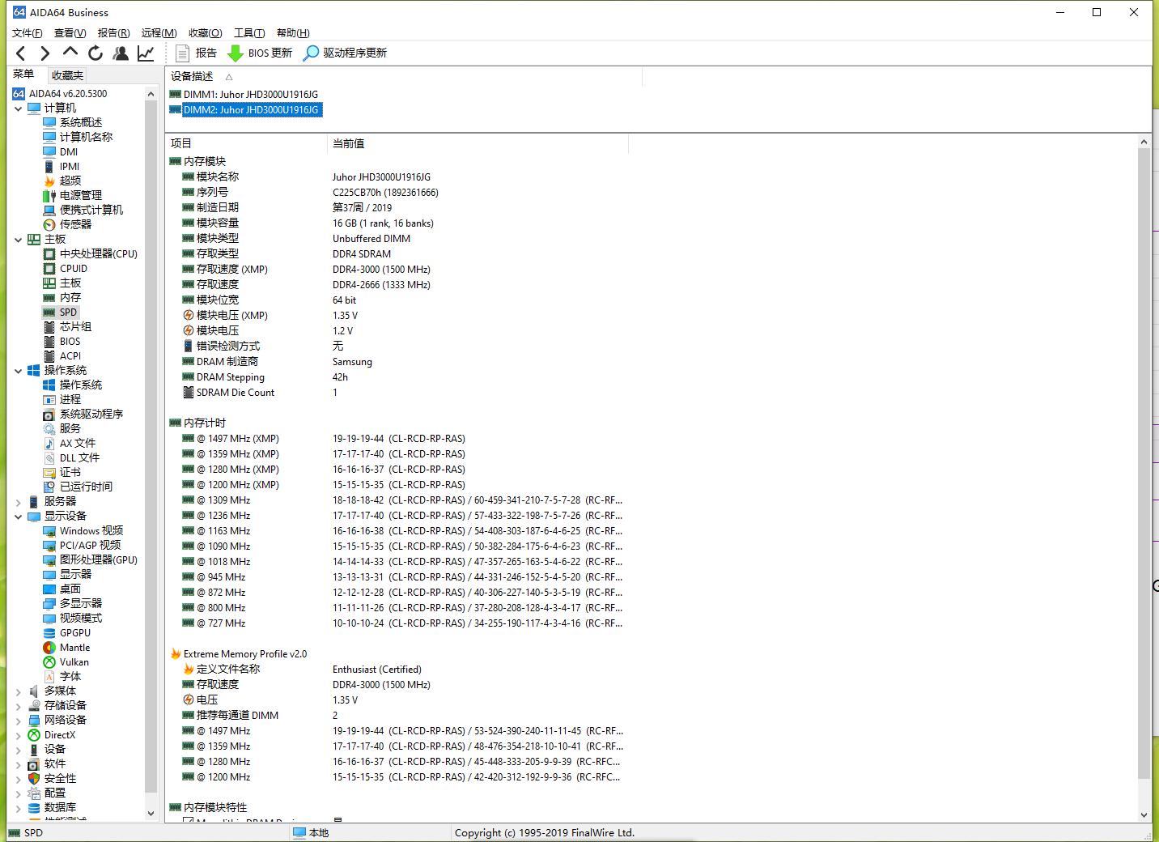Click the 驱动程序更新 driver update button

click(345, 53)
